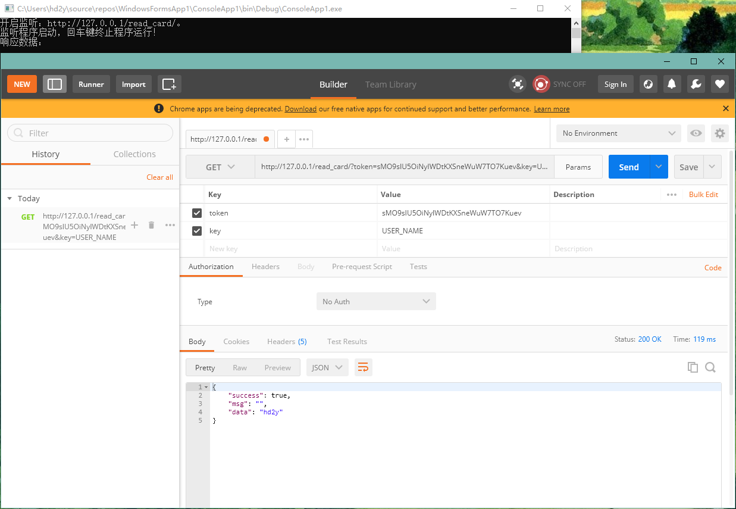Open the request Headers tab

tap(265, 267)
